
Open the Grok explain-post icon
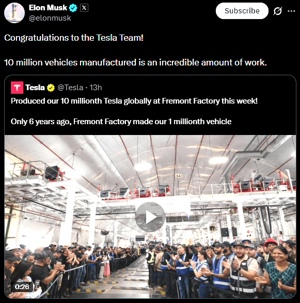click(277, 11)
